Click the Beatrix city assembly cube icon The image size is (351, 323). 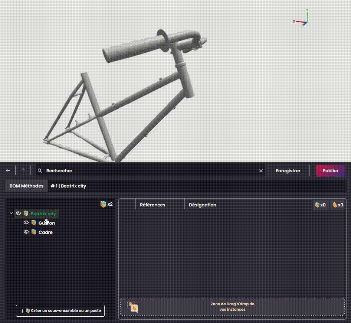[26, 213]
